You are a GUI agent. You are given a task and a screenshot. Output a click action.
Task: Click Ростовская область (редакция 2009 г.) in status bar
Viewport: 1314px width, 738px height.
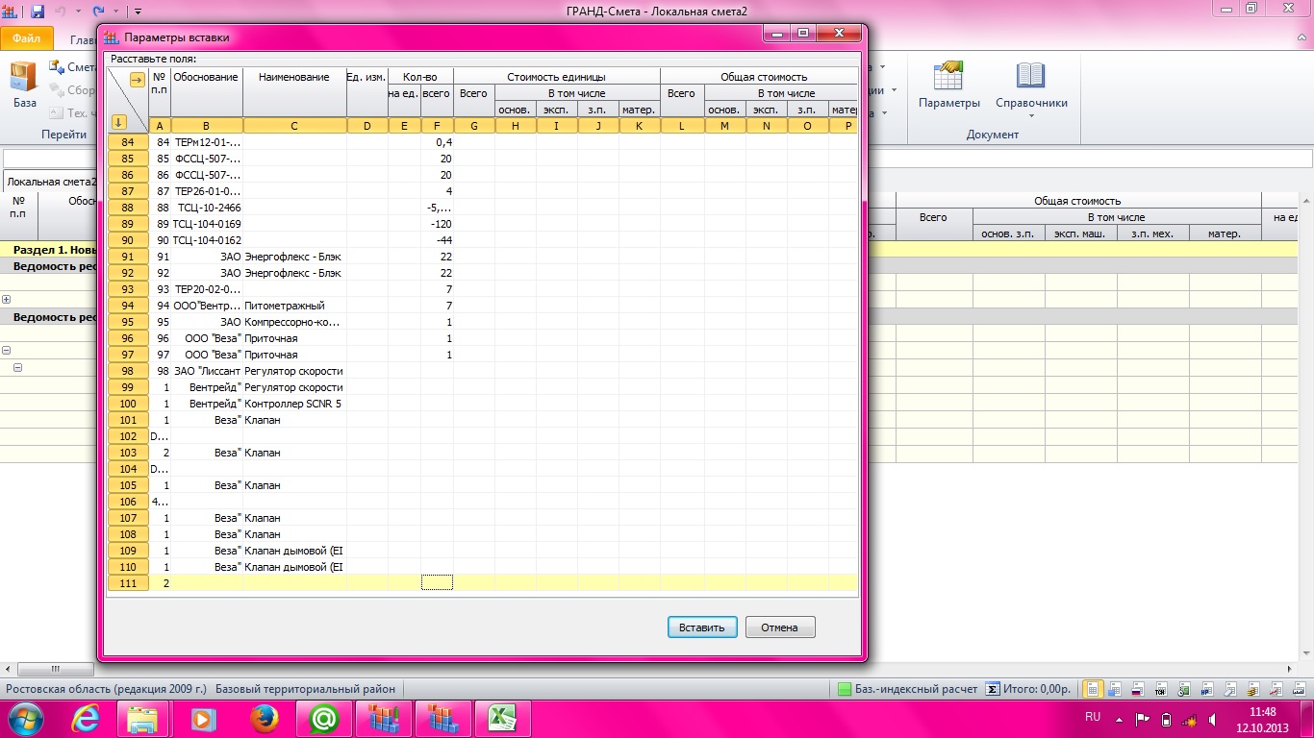click(x=107, y=689)
